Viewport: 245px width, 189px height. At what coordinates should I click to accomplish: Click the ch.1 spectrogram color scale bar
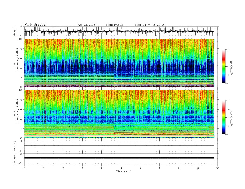coord(224,66)
